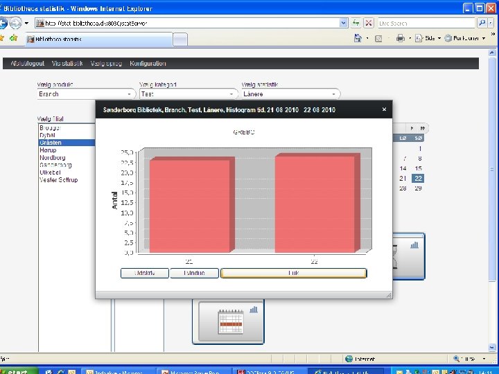Open the Vælg kategori dropdown
499x374 pixels.
point(189,94)
